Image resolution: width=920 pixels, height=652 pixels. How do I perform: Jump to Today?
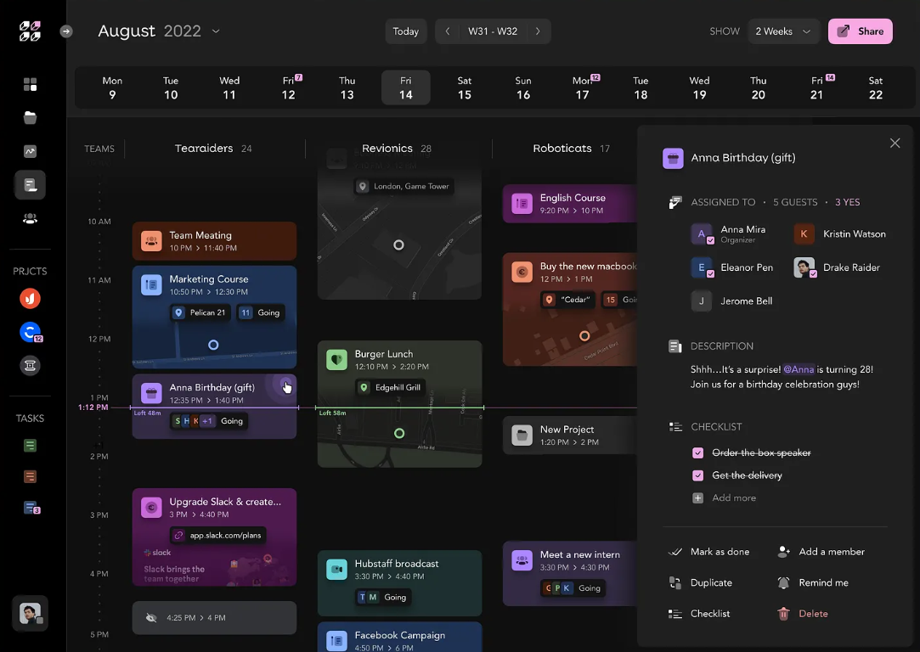click(405, 31)
